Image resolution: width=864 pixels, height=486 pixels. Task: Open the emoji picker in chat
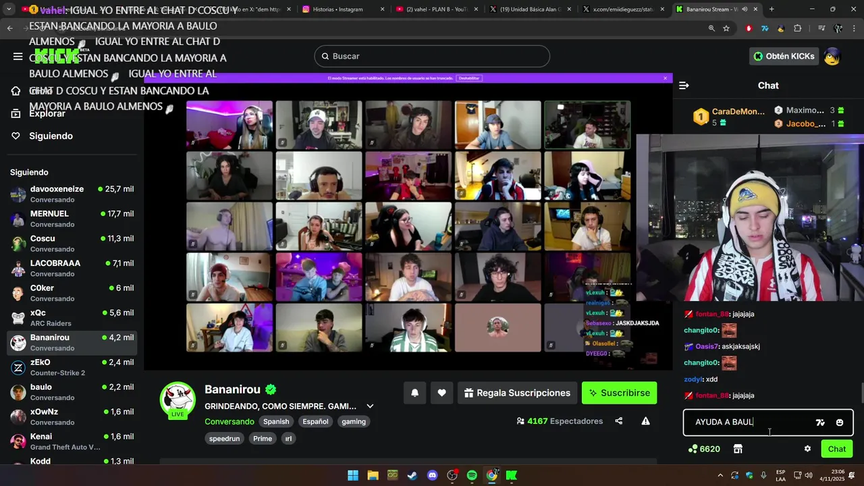[840, 423]
